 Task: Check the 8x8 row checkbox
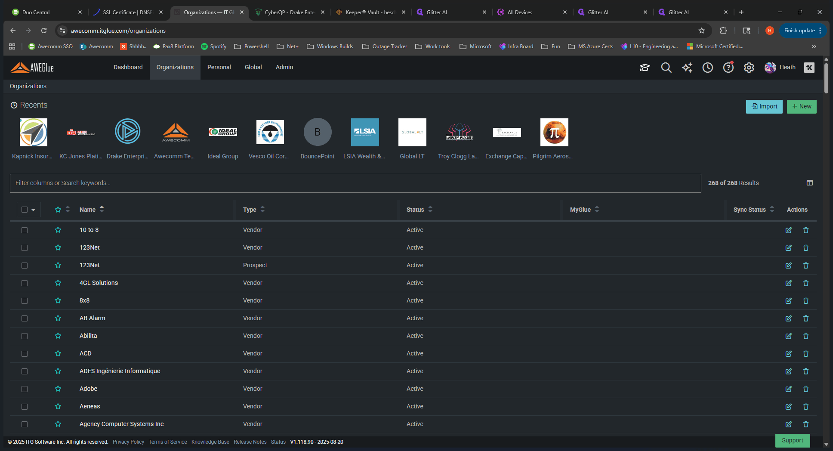[x=25, y=301]
